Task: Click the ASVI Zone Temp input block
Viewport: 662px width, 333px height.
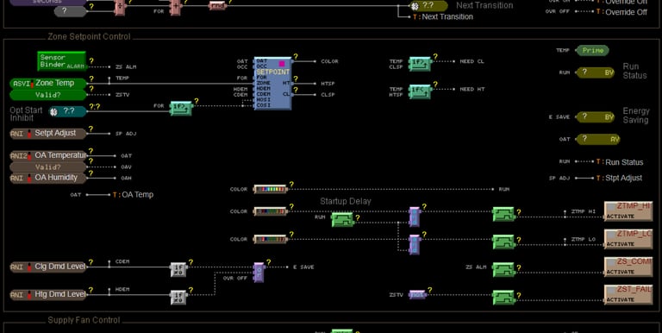Action: tap(48, 84)
